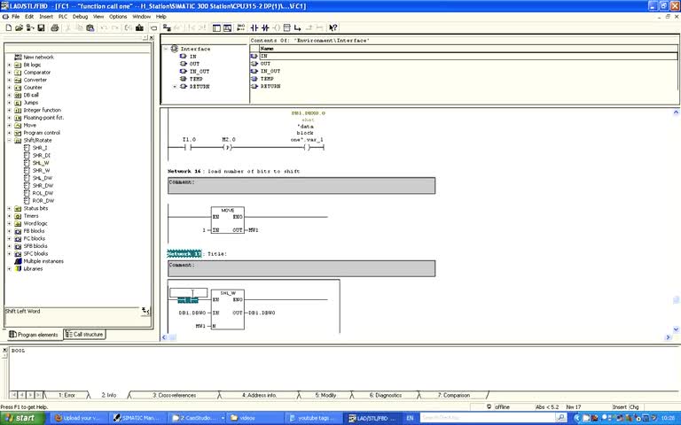
Task: Collapse the Interface tree root
Action: [x=166, y=49]
